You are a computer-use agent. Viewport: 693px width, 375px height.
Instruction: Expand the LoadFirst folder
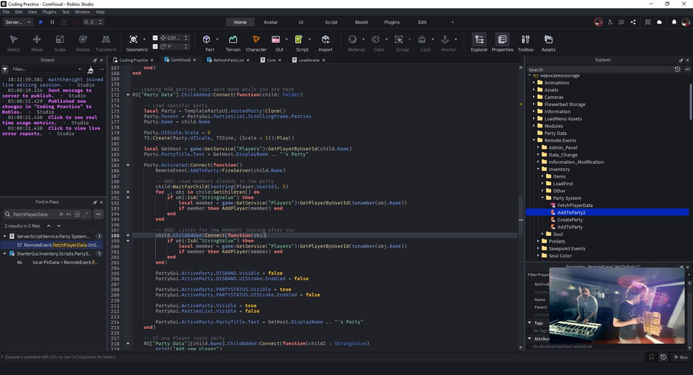(x=542, y=183)
